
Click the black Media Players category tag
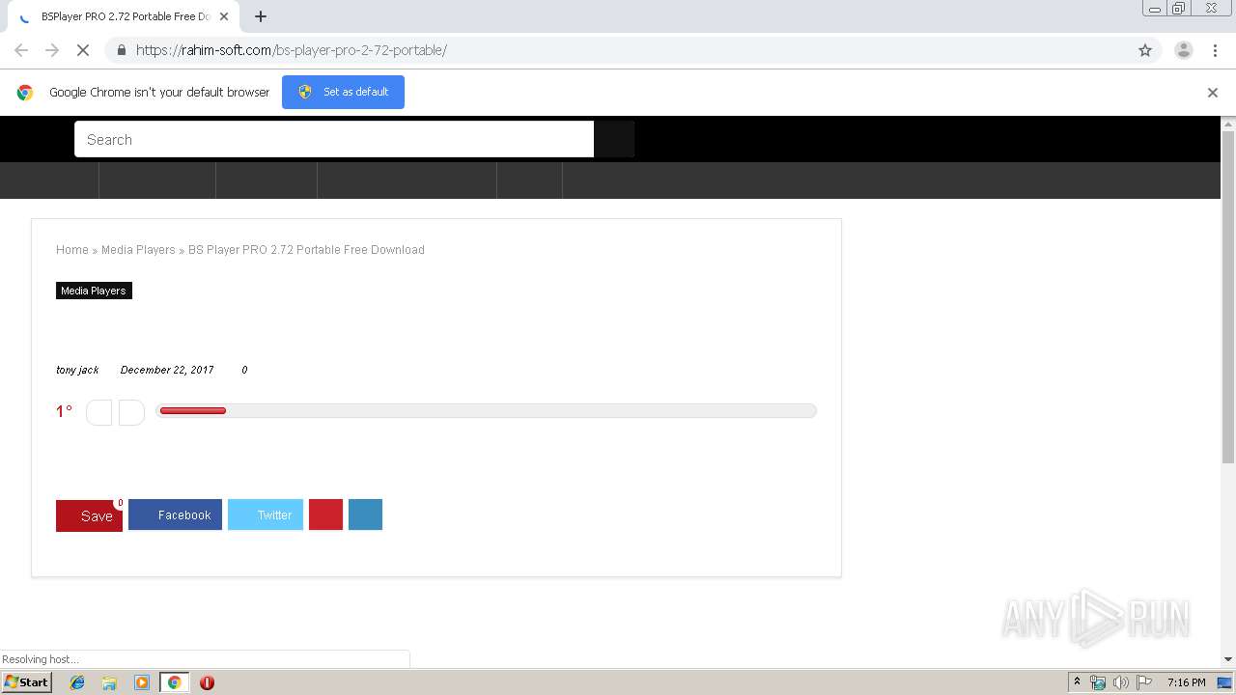94,291
